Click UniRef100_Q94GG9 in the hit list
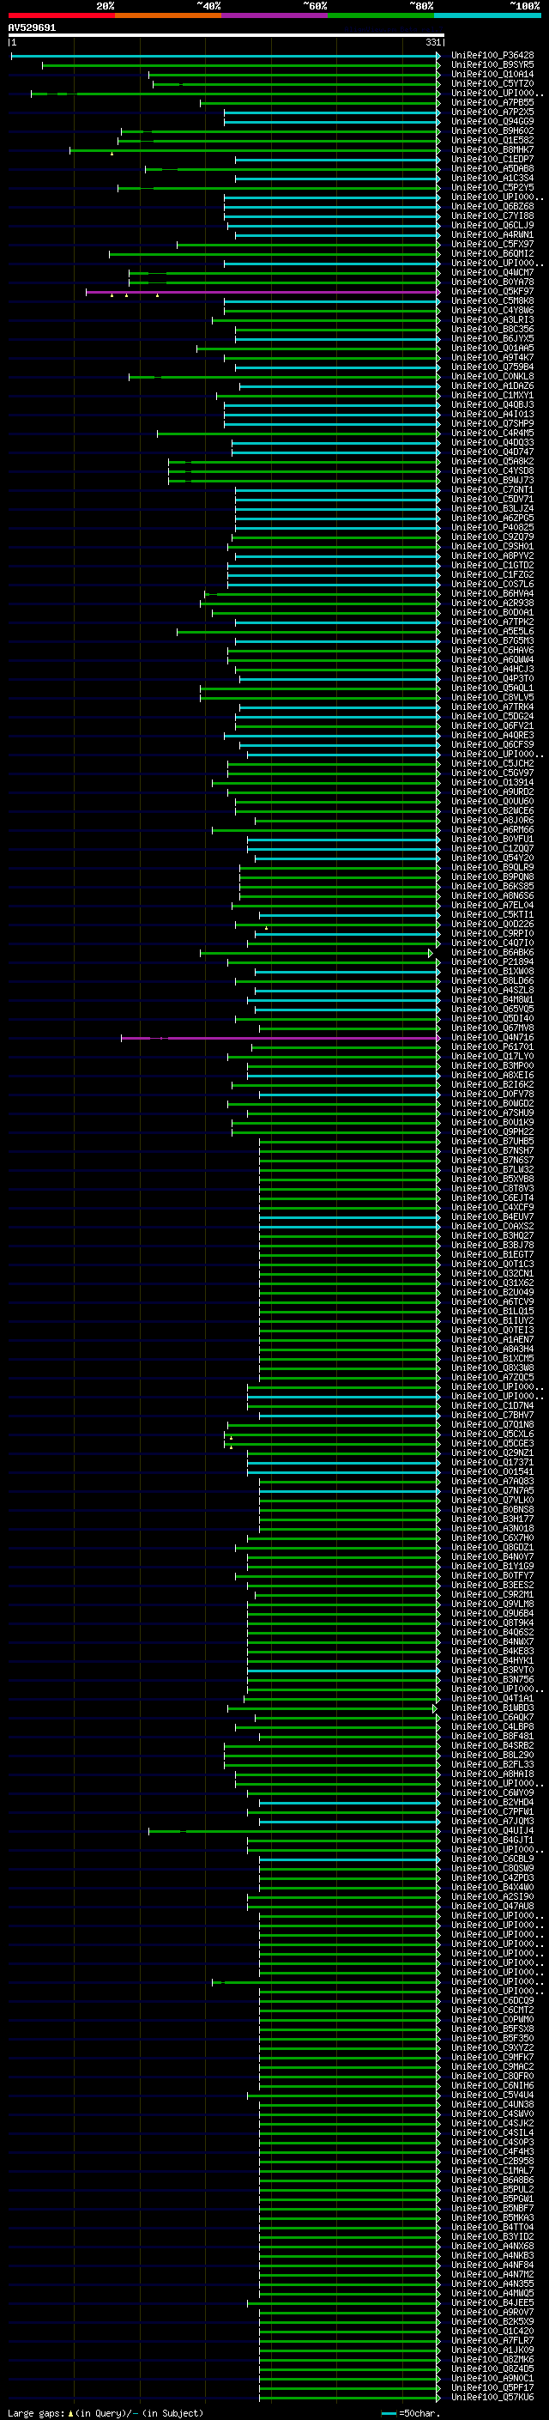The image size is (549, 2420). 492,121
